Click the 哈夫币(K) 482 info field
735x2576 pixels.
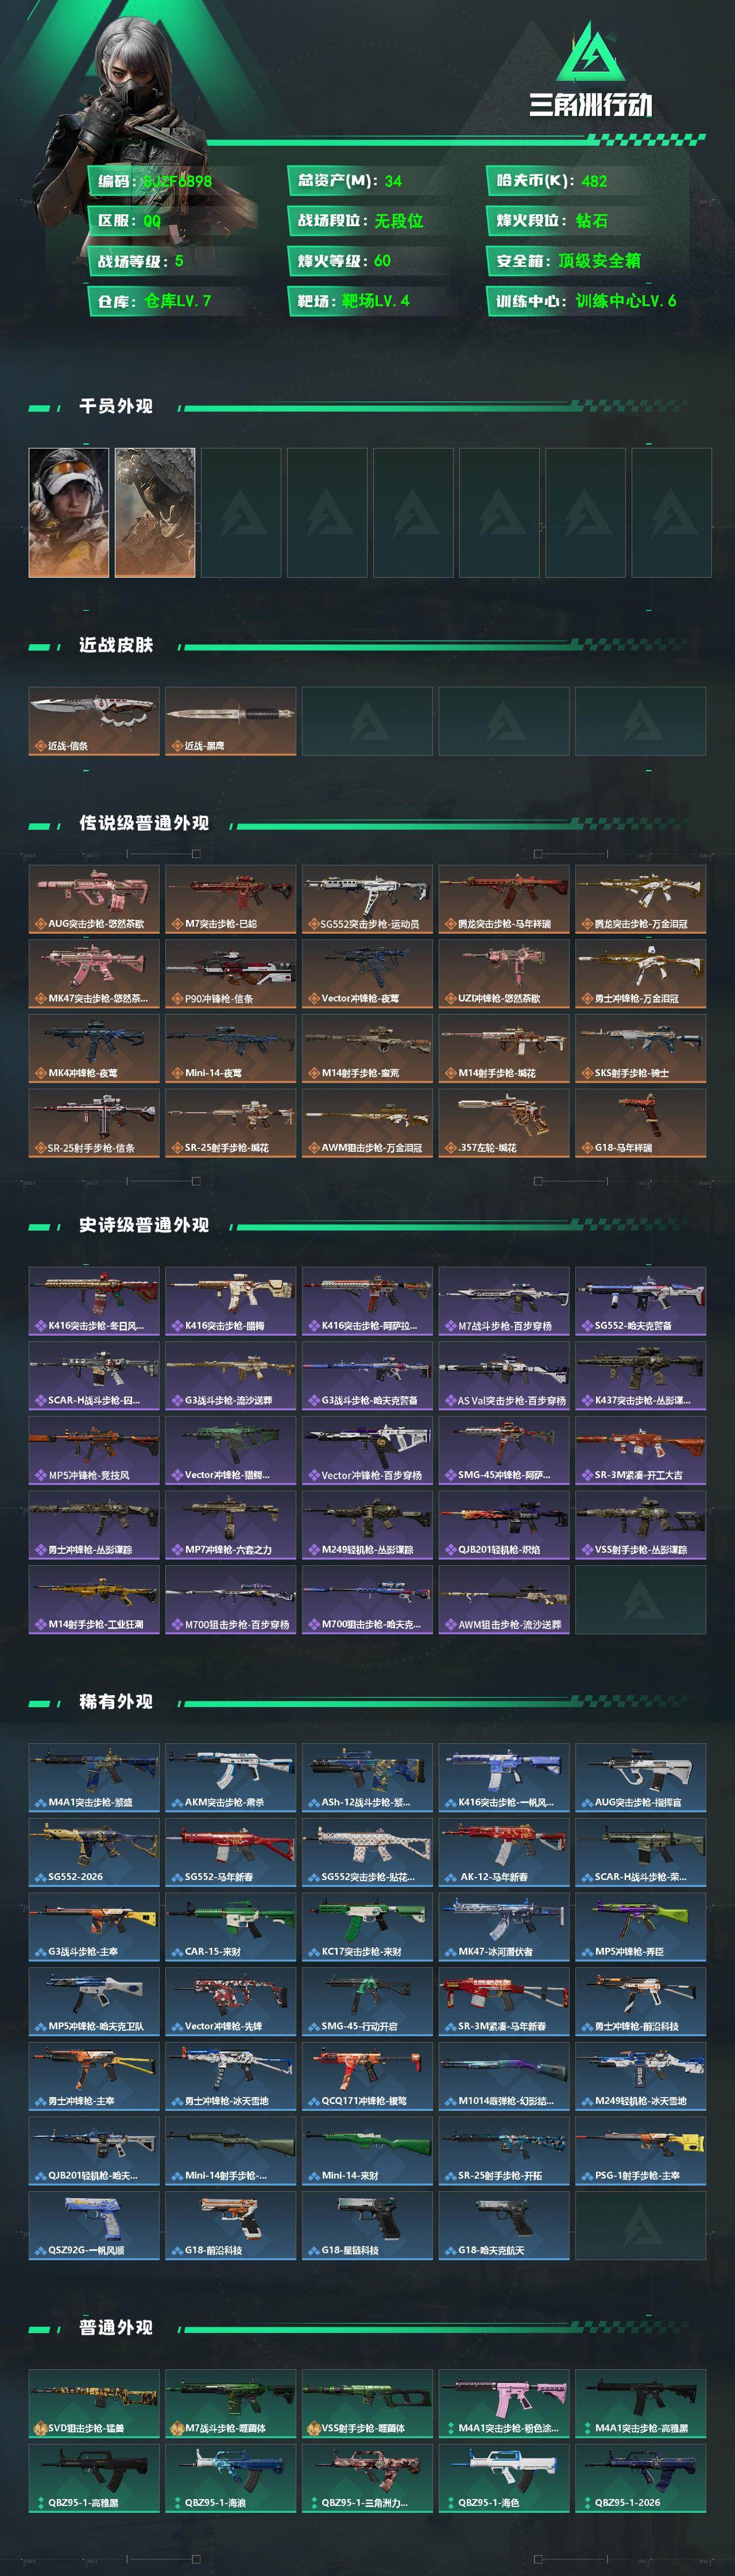[x=587, y=181]
